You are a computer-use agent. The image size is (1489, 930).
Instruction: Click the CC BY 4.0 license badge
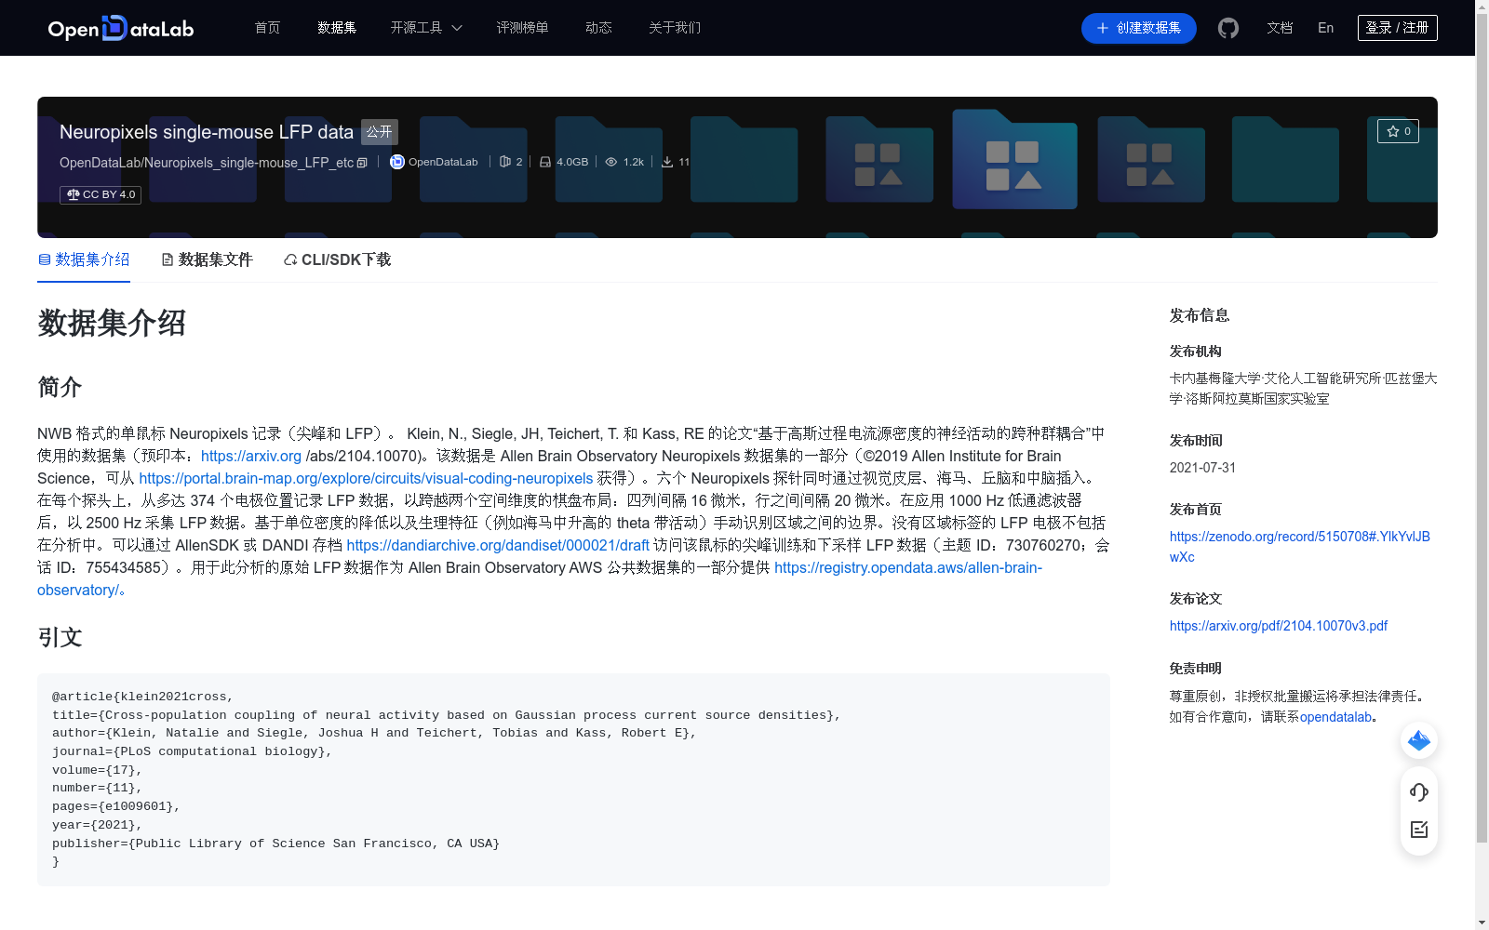point(101,194)
